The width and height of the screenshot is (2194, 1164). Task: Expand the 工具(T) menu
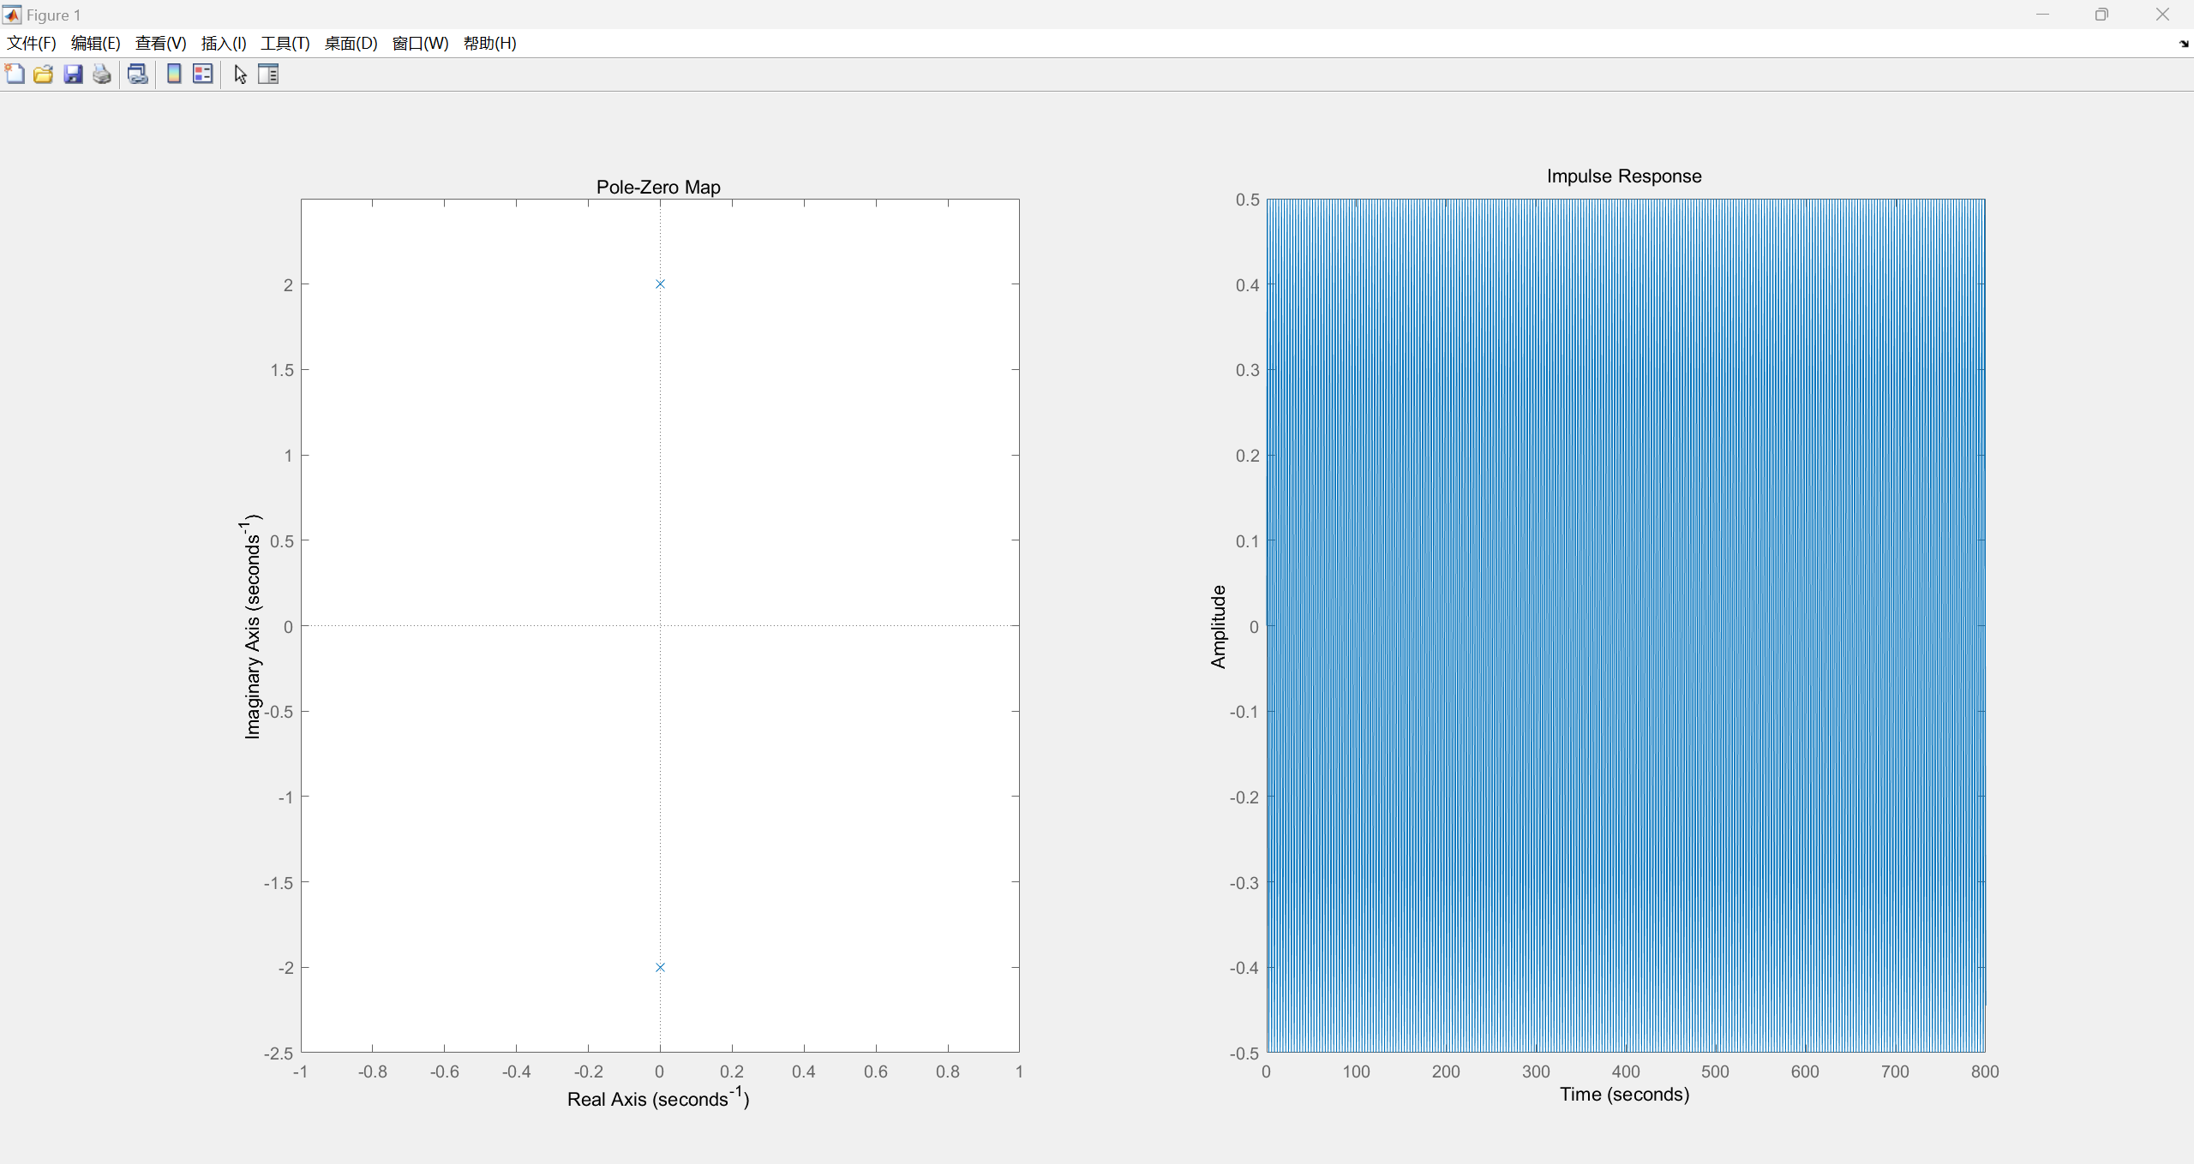click(x=285, y=44)
